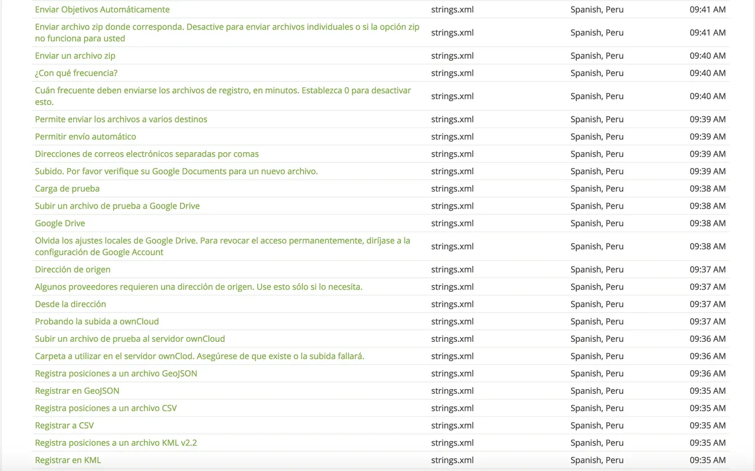
Task: Open 'Registrar en GeoJSON' link
Action: (x=77, y=391)
